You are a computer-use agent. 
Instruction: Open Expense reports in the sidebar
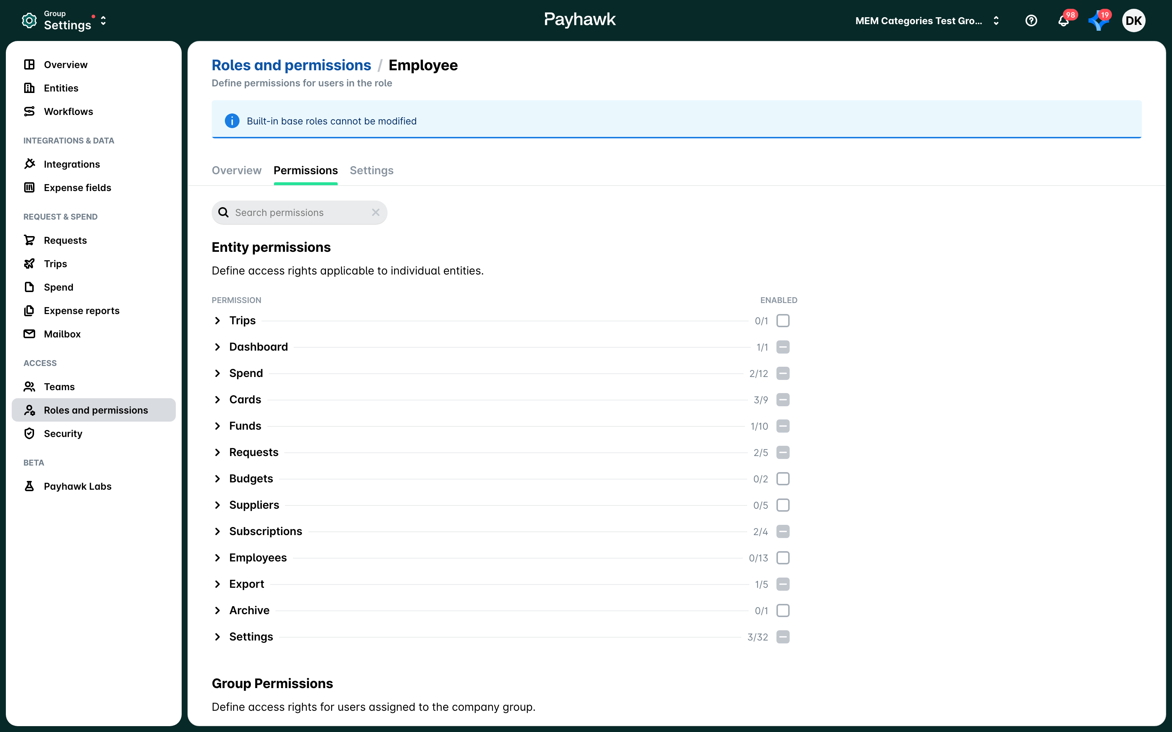pos(93,310)
